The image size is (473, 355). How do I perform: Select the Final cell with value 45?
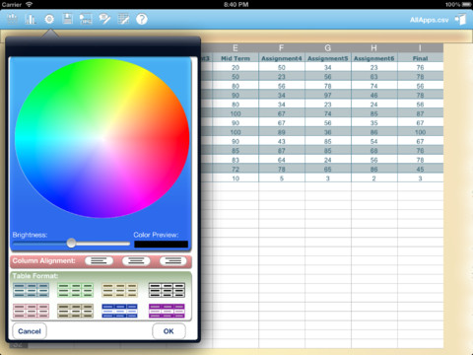click(420, 170)
